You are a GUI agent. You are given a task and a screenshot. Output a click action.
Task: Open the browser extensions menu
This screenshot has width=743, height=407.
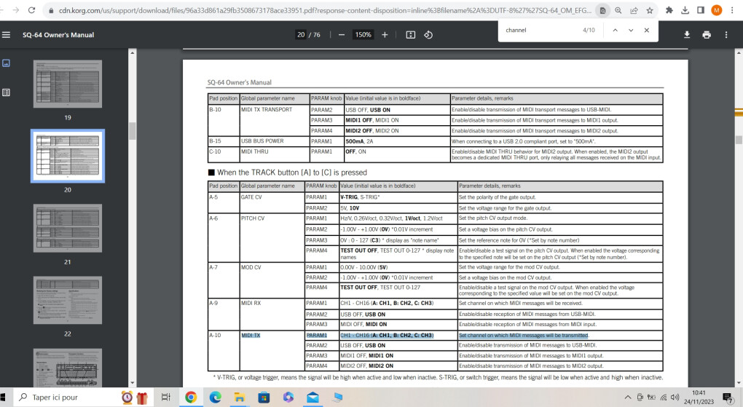(669, 10)
